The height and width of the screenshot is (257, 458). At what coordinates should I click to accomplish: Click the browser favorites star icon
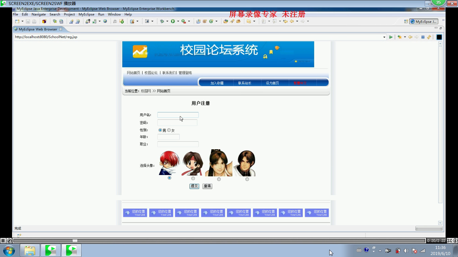[399, 37]
